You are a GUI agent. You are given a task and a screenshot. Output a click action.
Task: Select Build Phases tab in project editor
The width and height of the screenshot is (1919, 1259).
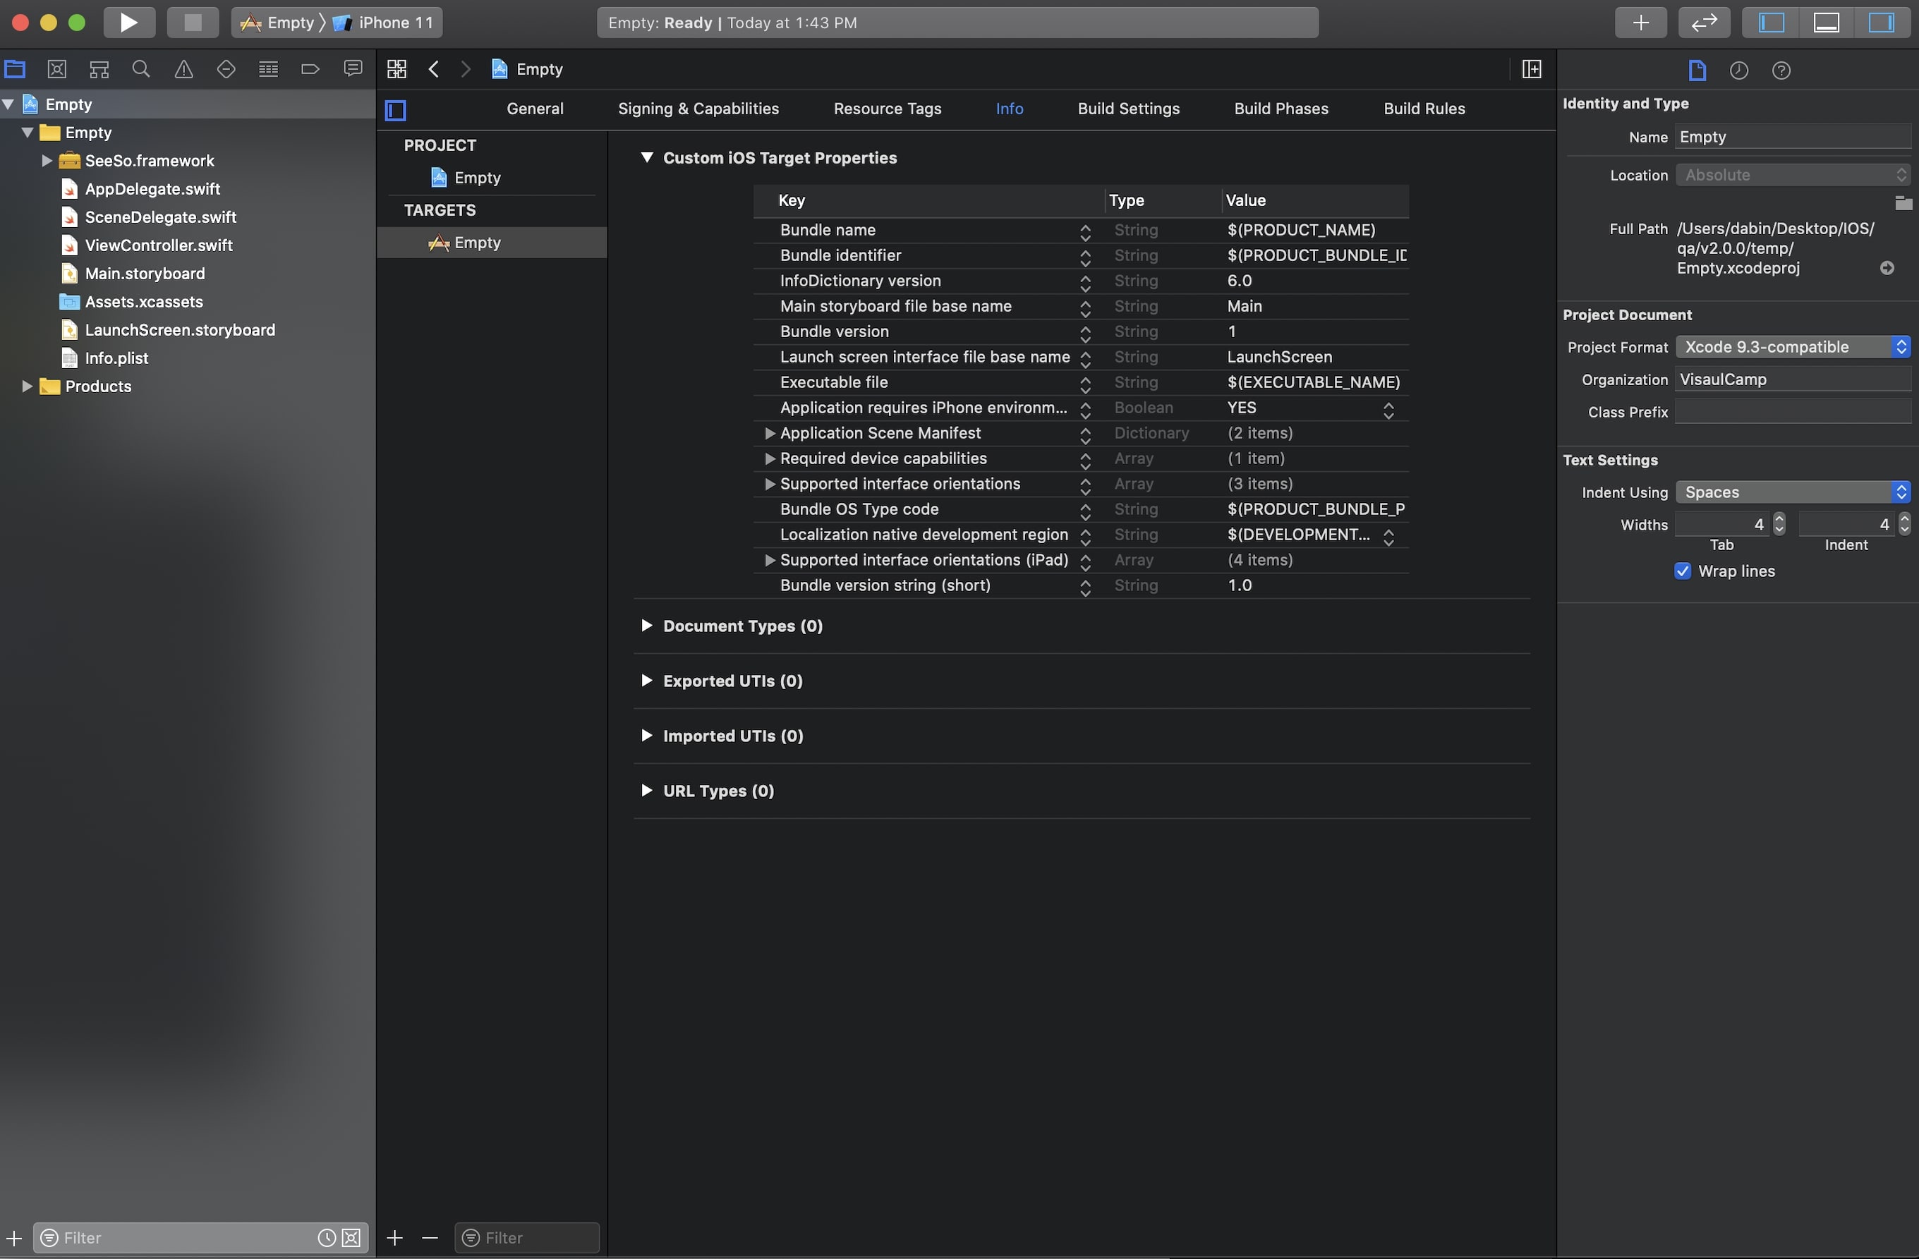point(1281,108)
